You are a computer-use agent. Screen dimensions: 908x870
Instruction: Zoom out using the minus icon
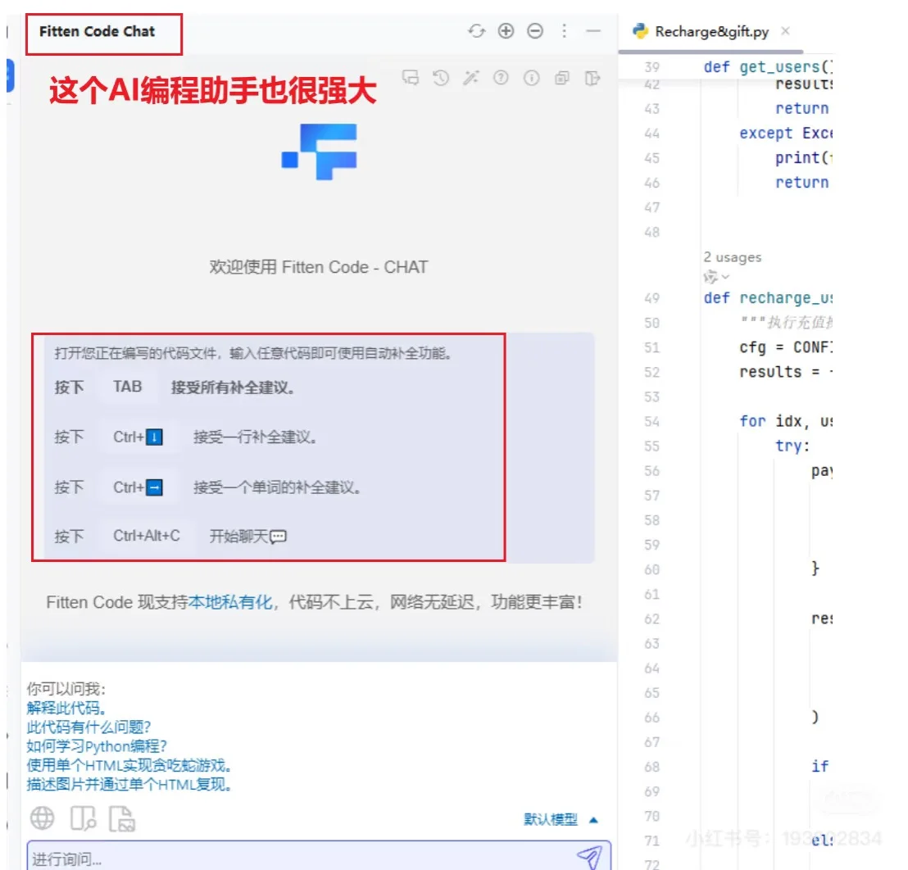[x=534, y=31]
